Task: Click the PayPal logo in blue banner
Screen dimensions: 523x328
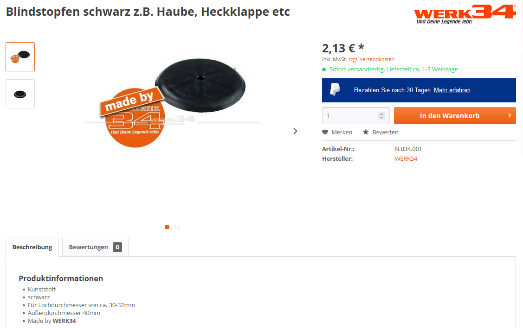Action: click(x=335, y=89)
